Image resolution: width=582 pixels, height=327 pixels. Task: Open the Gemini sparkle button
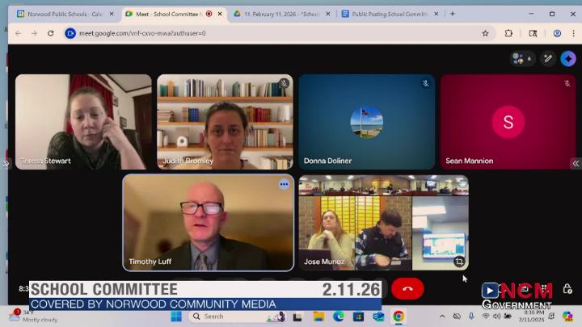click(568, 58)
